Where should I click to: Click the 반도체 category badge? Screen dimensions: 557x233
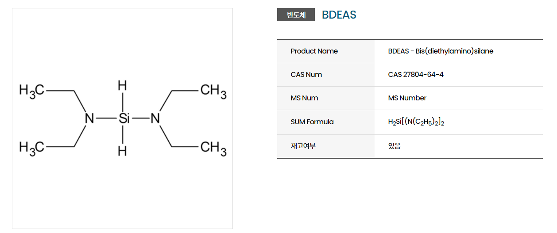click(296, 15)
